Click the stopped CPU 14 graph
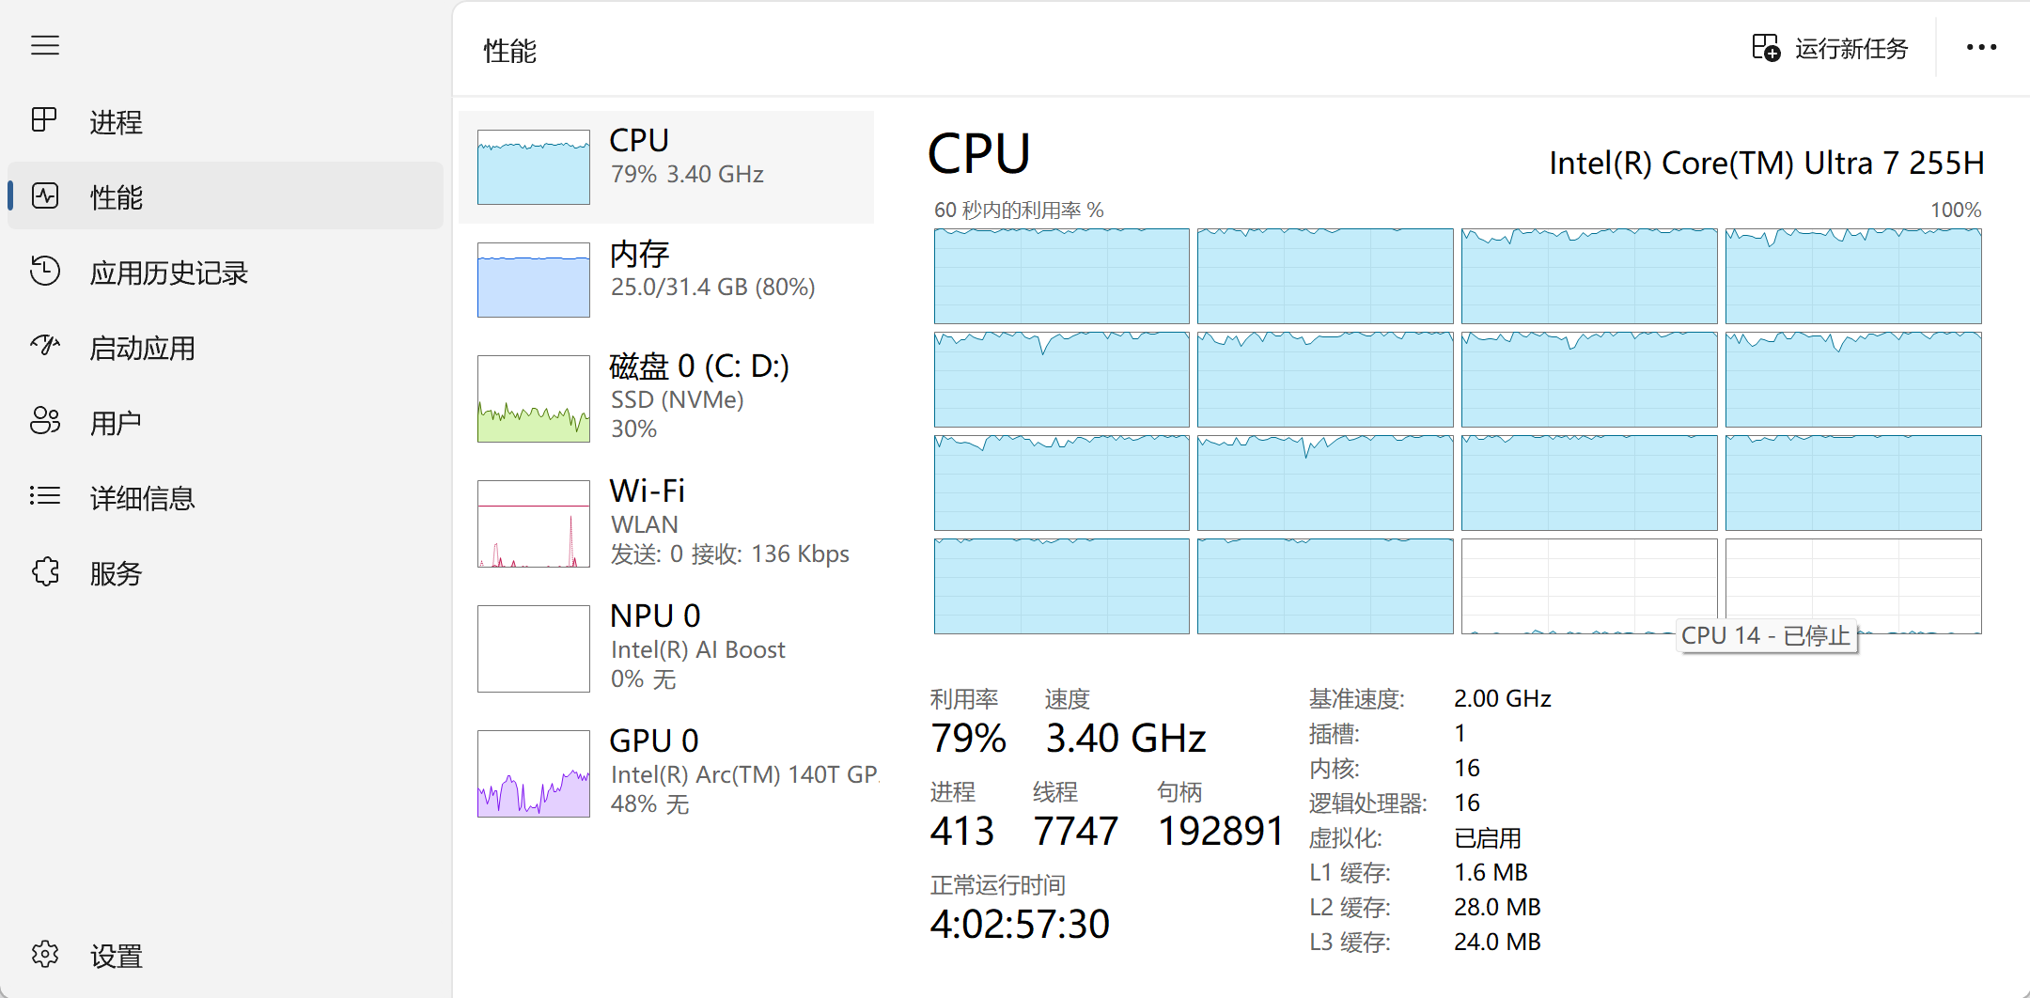The height and width of the screenshot is (998, 2030). coord(1589,586)
